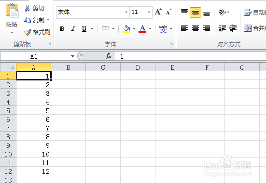Screen dimensions: 266x183
Task: Open font color dropdown arrow
Action: [x=150, y=28]
